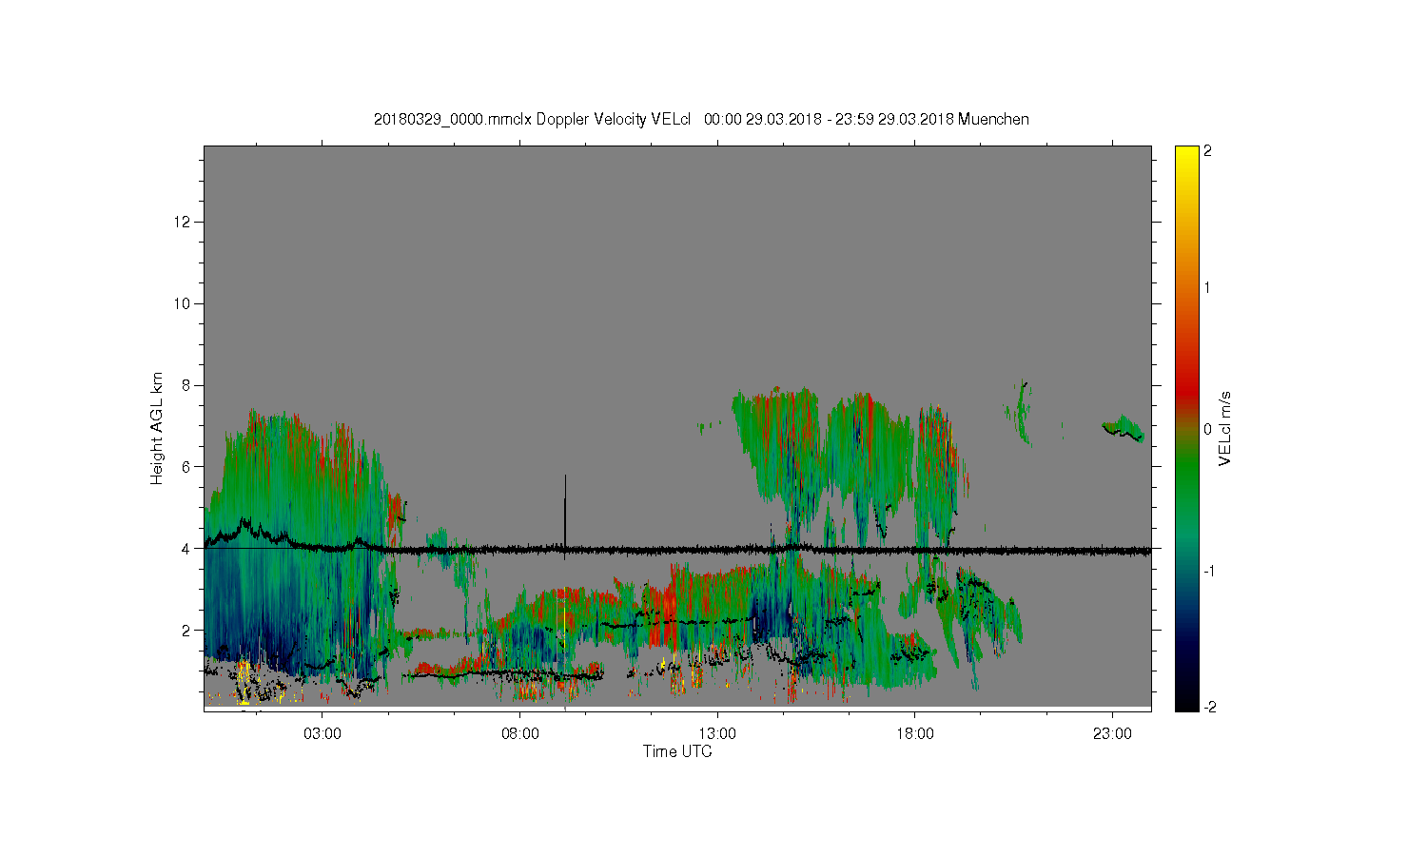
Task: Click the height tick label '10'
Action: (x=184, y=303)
